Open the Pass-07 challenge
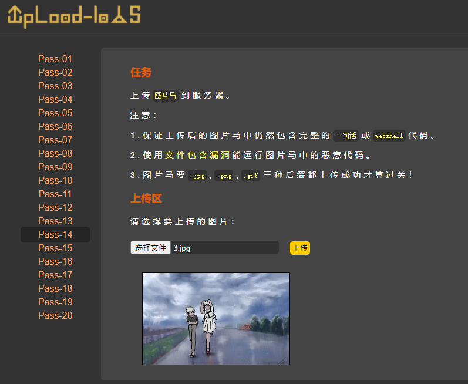 point(55,140)
